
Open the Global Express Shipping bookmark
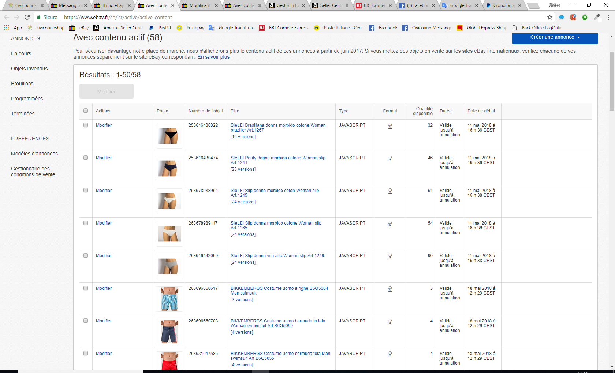[x=482, y=28]
